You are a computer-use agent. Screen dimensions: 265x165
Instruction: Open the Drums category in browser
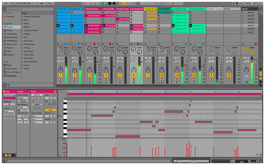pos(9,30)
